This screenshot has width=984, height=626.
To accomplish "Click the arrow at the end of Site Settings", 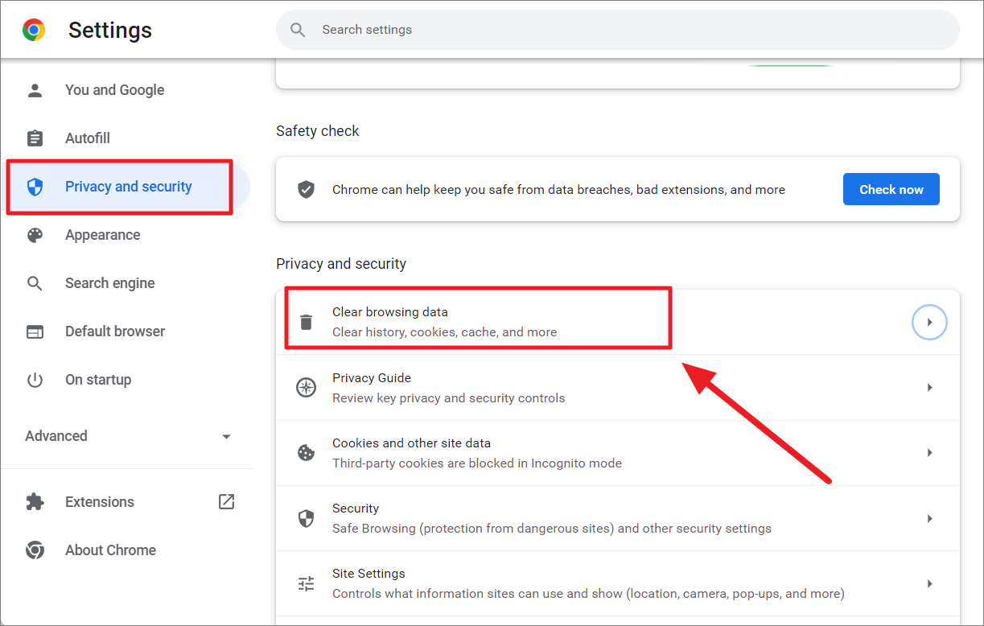I will click(929, 583).
